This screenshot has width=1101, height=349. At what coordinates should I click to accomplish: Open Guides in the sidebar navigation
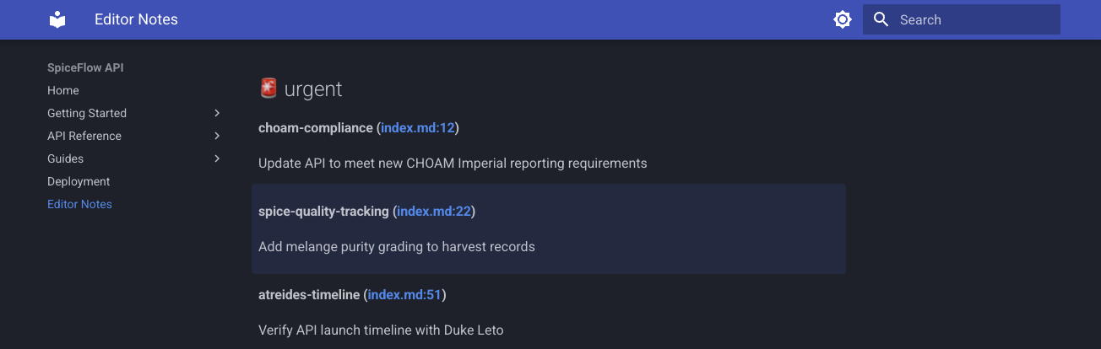(65, 158)
